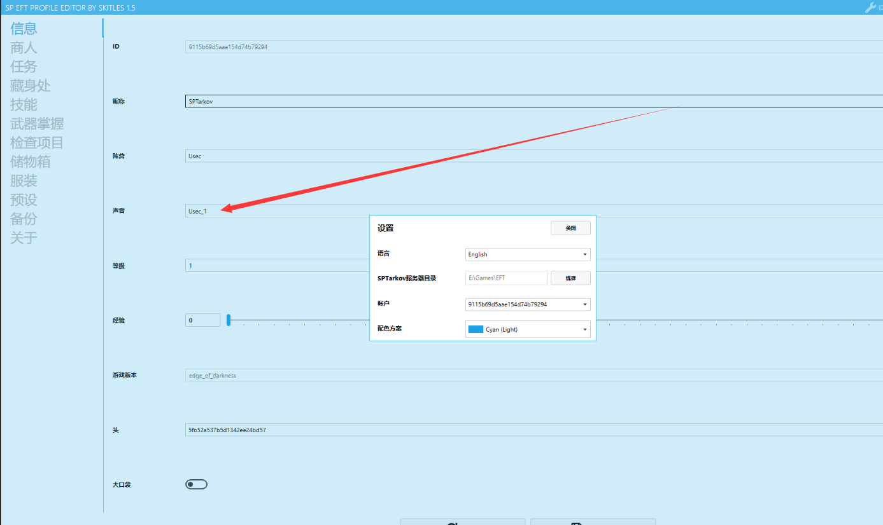Image resolution: width=883 pixels, height=525 pixels.
Task: Open the 配色方案 Cyan (Light) dropdown
Action: [x=528, y=329]
